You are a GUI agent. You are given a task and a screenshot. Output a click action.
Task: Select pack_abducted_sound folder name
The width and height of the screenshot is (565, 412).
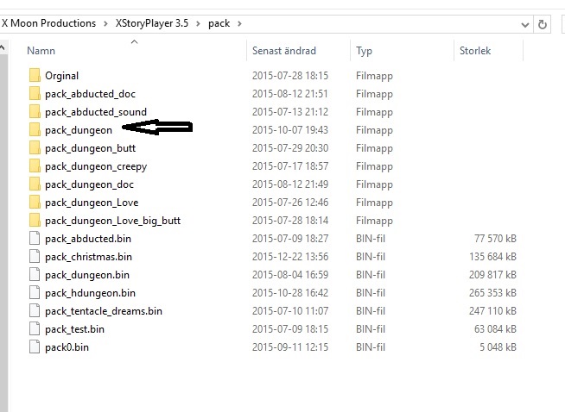click(96, 112)
